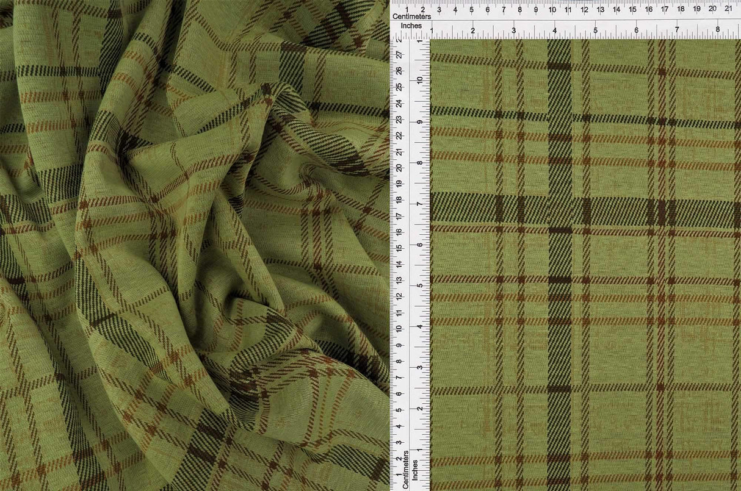Click the half-inch tick between 3 and 4
741x491 pixels.
(534, 32)
